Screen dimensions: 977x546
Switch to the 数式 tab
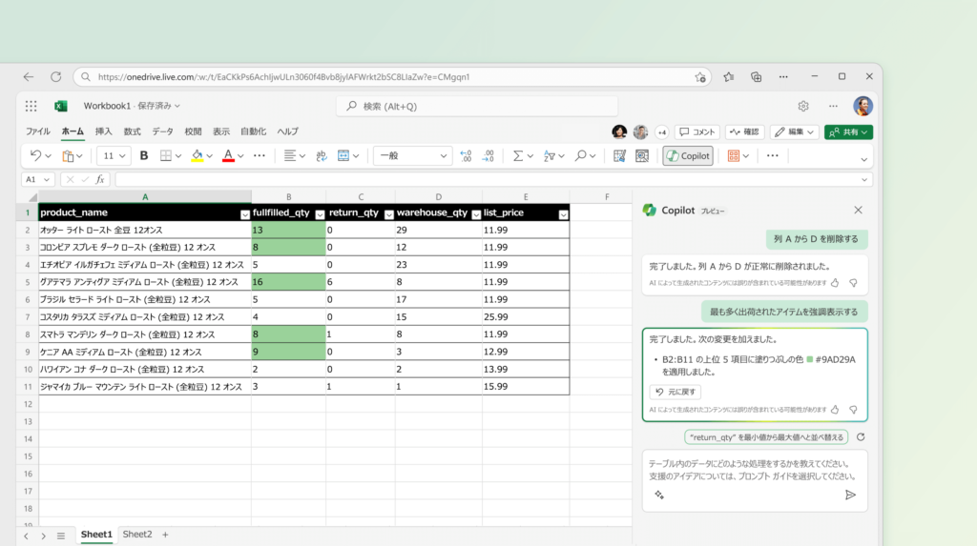(x=132, y=131)
